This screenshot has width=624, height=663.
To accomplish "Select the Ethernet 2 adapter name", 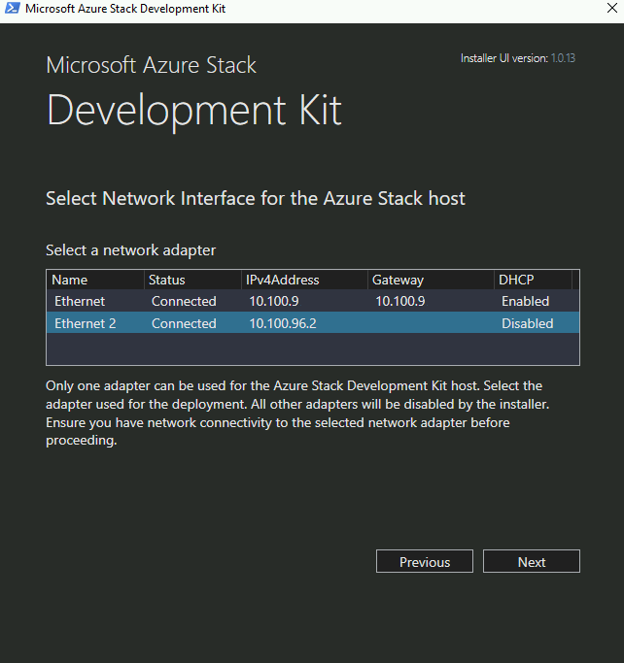I will (86, 323).
